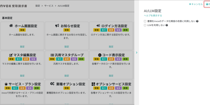
Task: Click 受取 tag in サービス・プラン設定 card
Action: pos(8,88)
